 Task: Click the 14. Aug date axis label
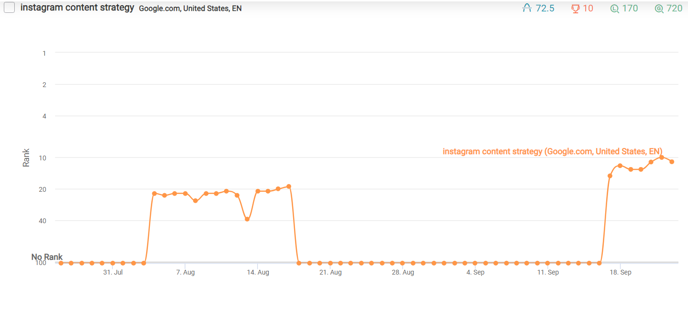point(257,273)
